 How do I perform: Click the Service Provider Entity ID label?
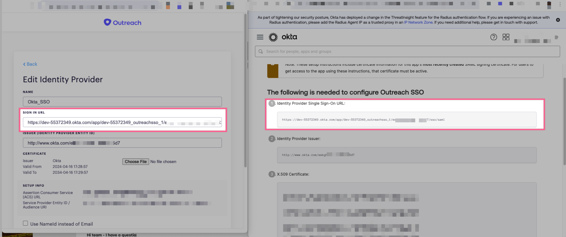tap(46, 205)
